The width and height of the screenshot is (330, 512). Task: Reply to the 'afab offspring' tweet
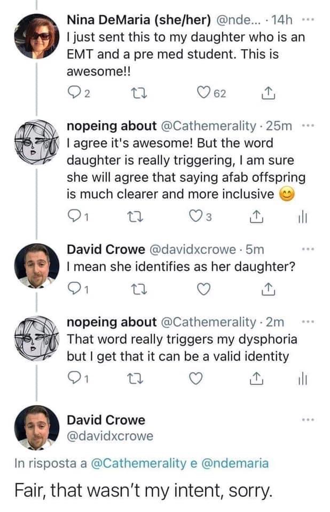click(73, 217)
